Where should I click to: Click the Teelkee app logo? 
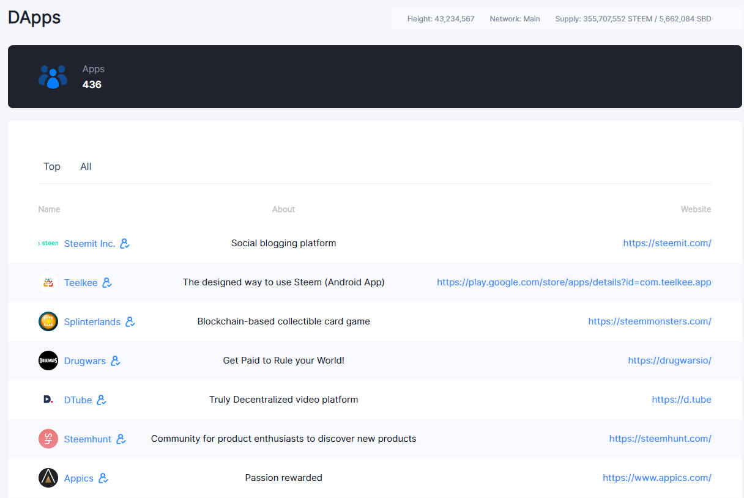point(48,282)
